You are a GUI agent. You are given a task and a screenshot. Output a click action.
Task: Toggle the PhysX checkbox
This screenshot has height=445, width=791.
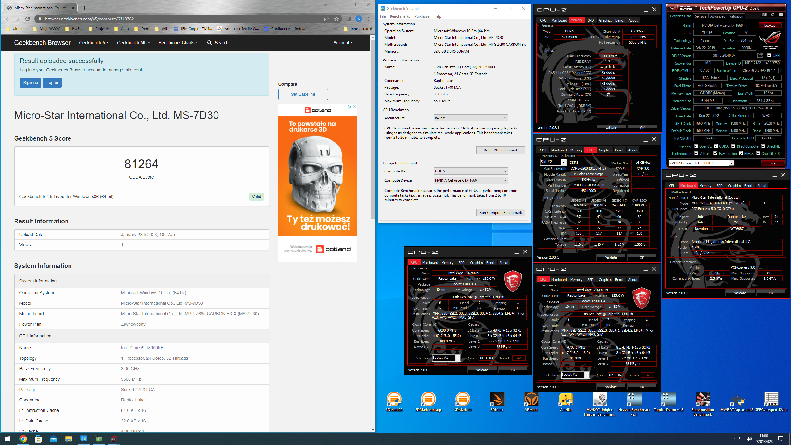point(741,154)
